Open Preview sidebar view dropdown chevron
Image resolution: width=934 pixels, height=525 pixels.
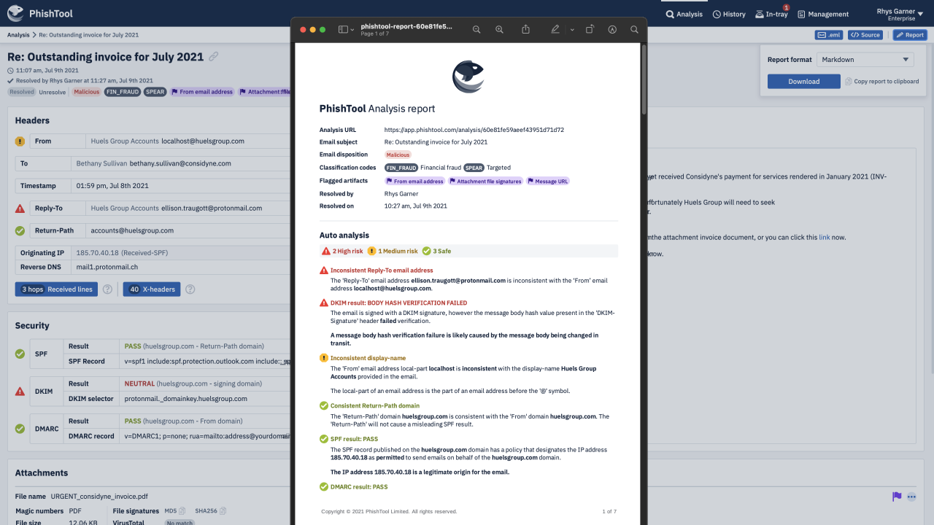[x=352, y=30]
